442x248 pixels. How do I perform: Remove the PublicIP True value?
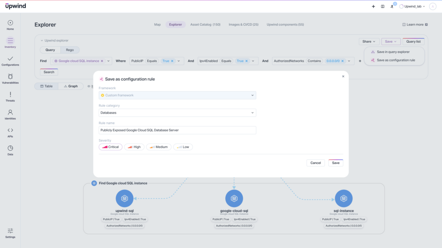coord(172,61)
